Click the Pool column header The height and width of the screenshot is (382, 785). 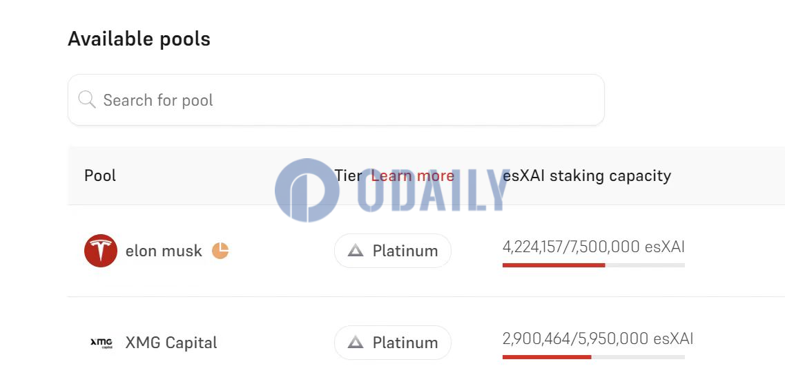click(100, 175)
